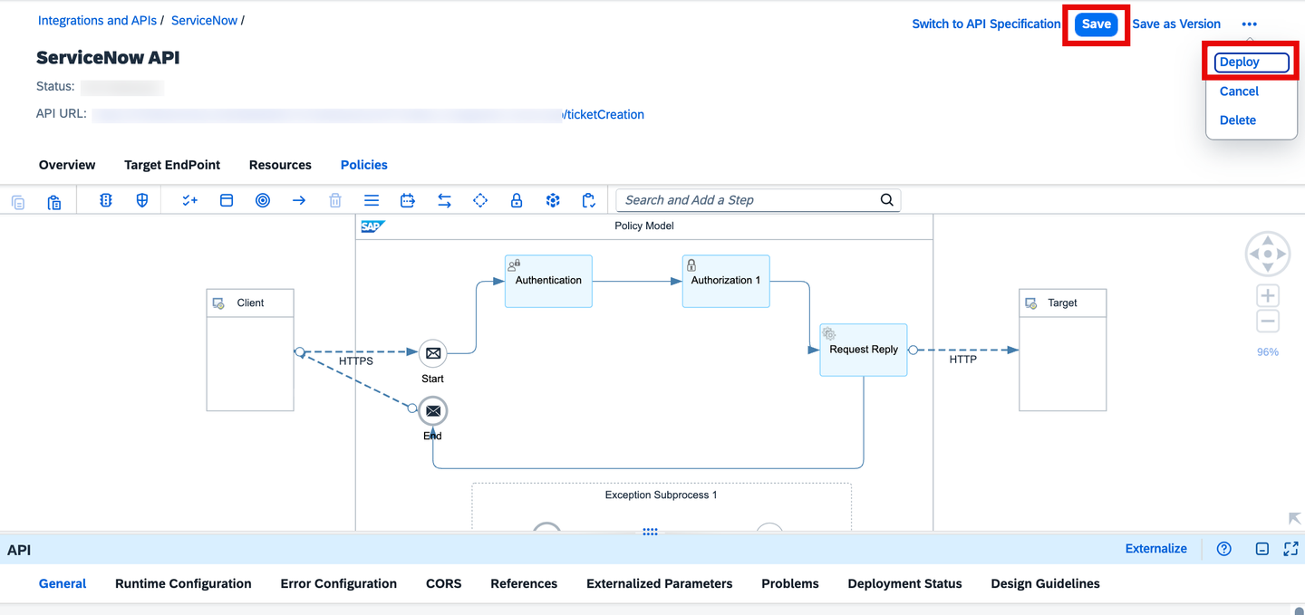The height and width of the screenshot is (615, 1305).
Task: Click the swap arrows toolbar icon
Action: tap(444, 200)
